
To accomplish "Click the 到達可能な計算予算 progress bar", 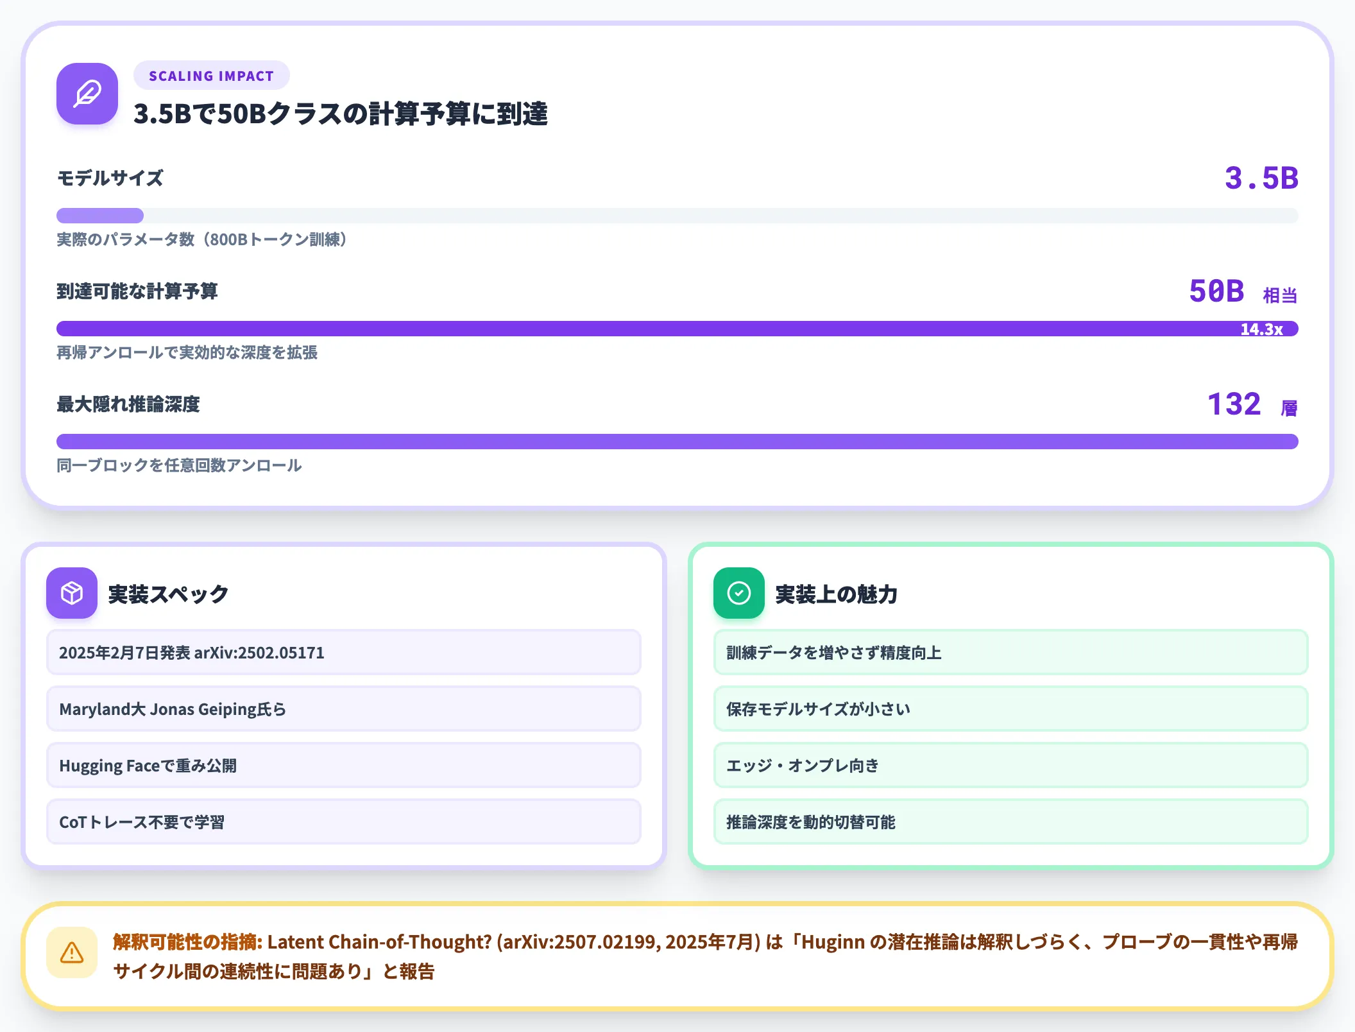I will pyautogui.click(x=677, y=329).
